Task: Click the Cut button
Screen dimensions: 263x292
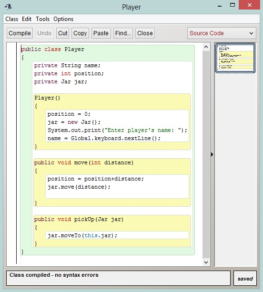Action: pyautogui.click(x=62, y=33)
